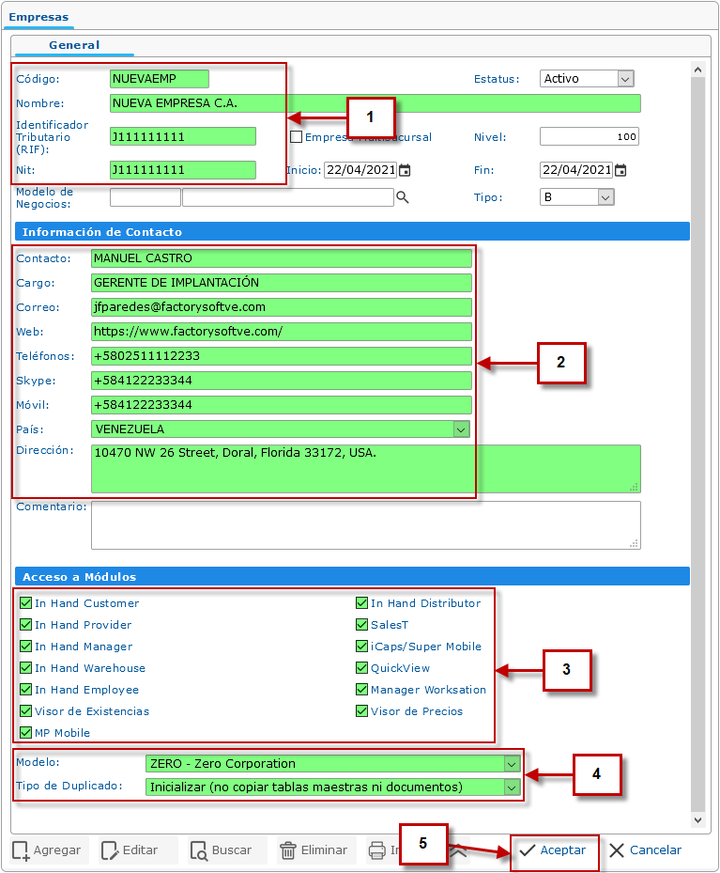Click the Comentario text area
Viewport: 720px width, 873px height.
[366, 525]
